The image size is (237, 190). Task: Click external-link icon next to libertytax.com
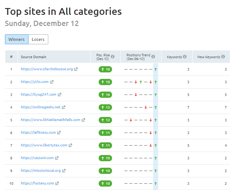[71, 145]
